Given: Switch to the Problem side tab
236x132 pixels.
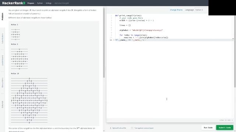Looking at the screenshot, I should coord(3,16).
